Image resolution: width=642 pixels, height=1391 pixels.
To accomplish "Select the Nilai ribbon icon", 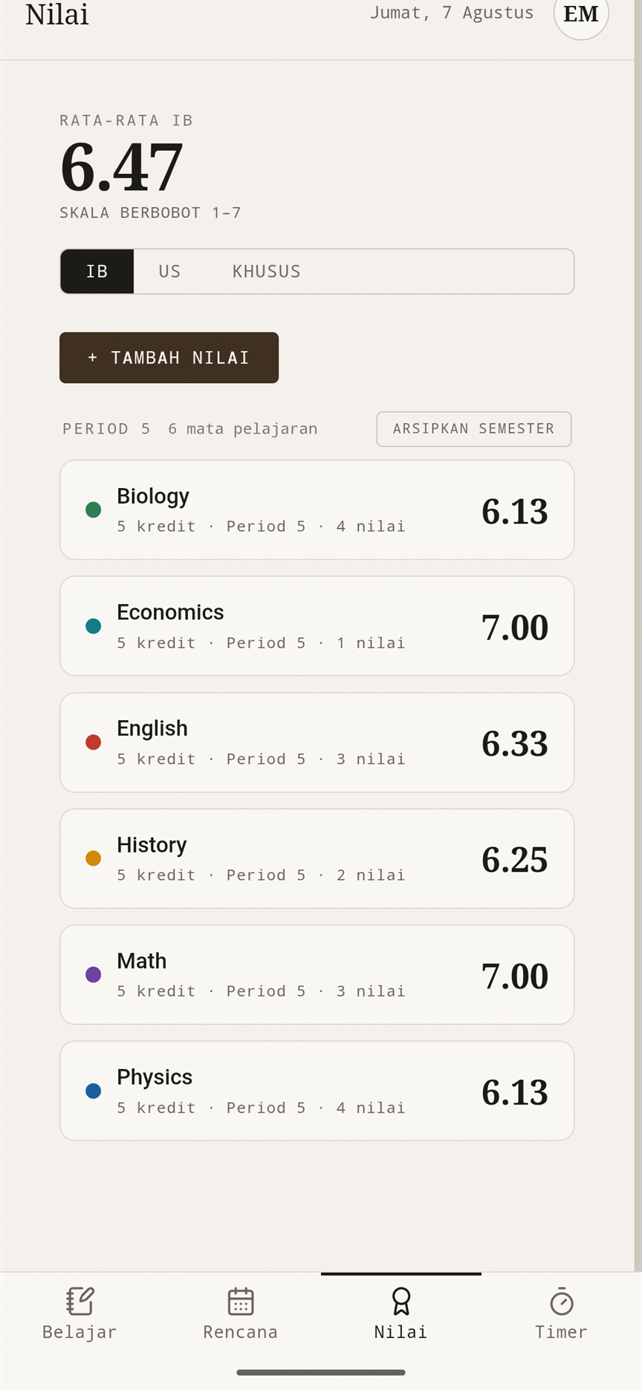I will (401, 1301).
